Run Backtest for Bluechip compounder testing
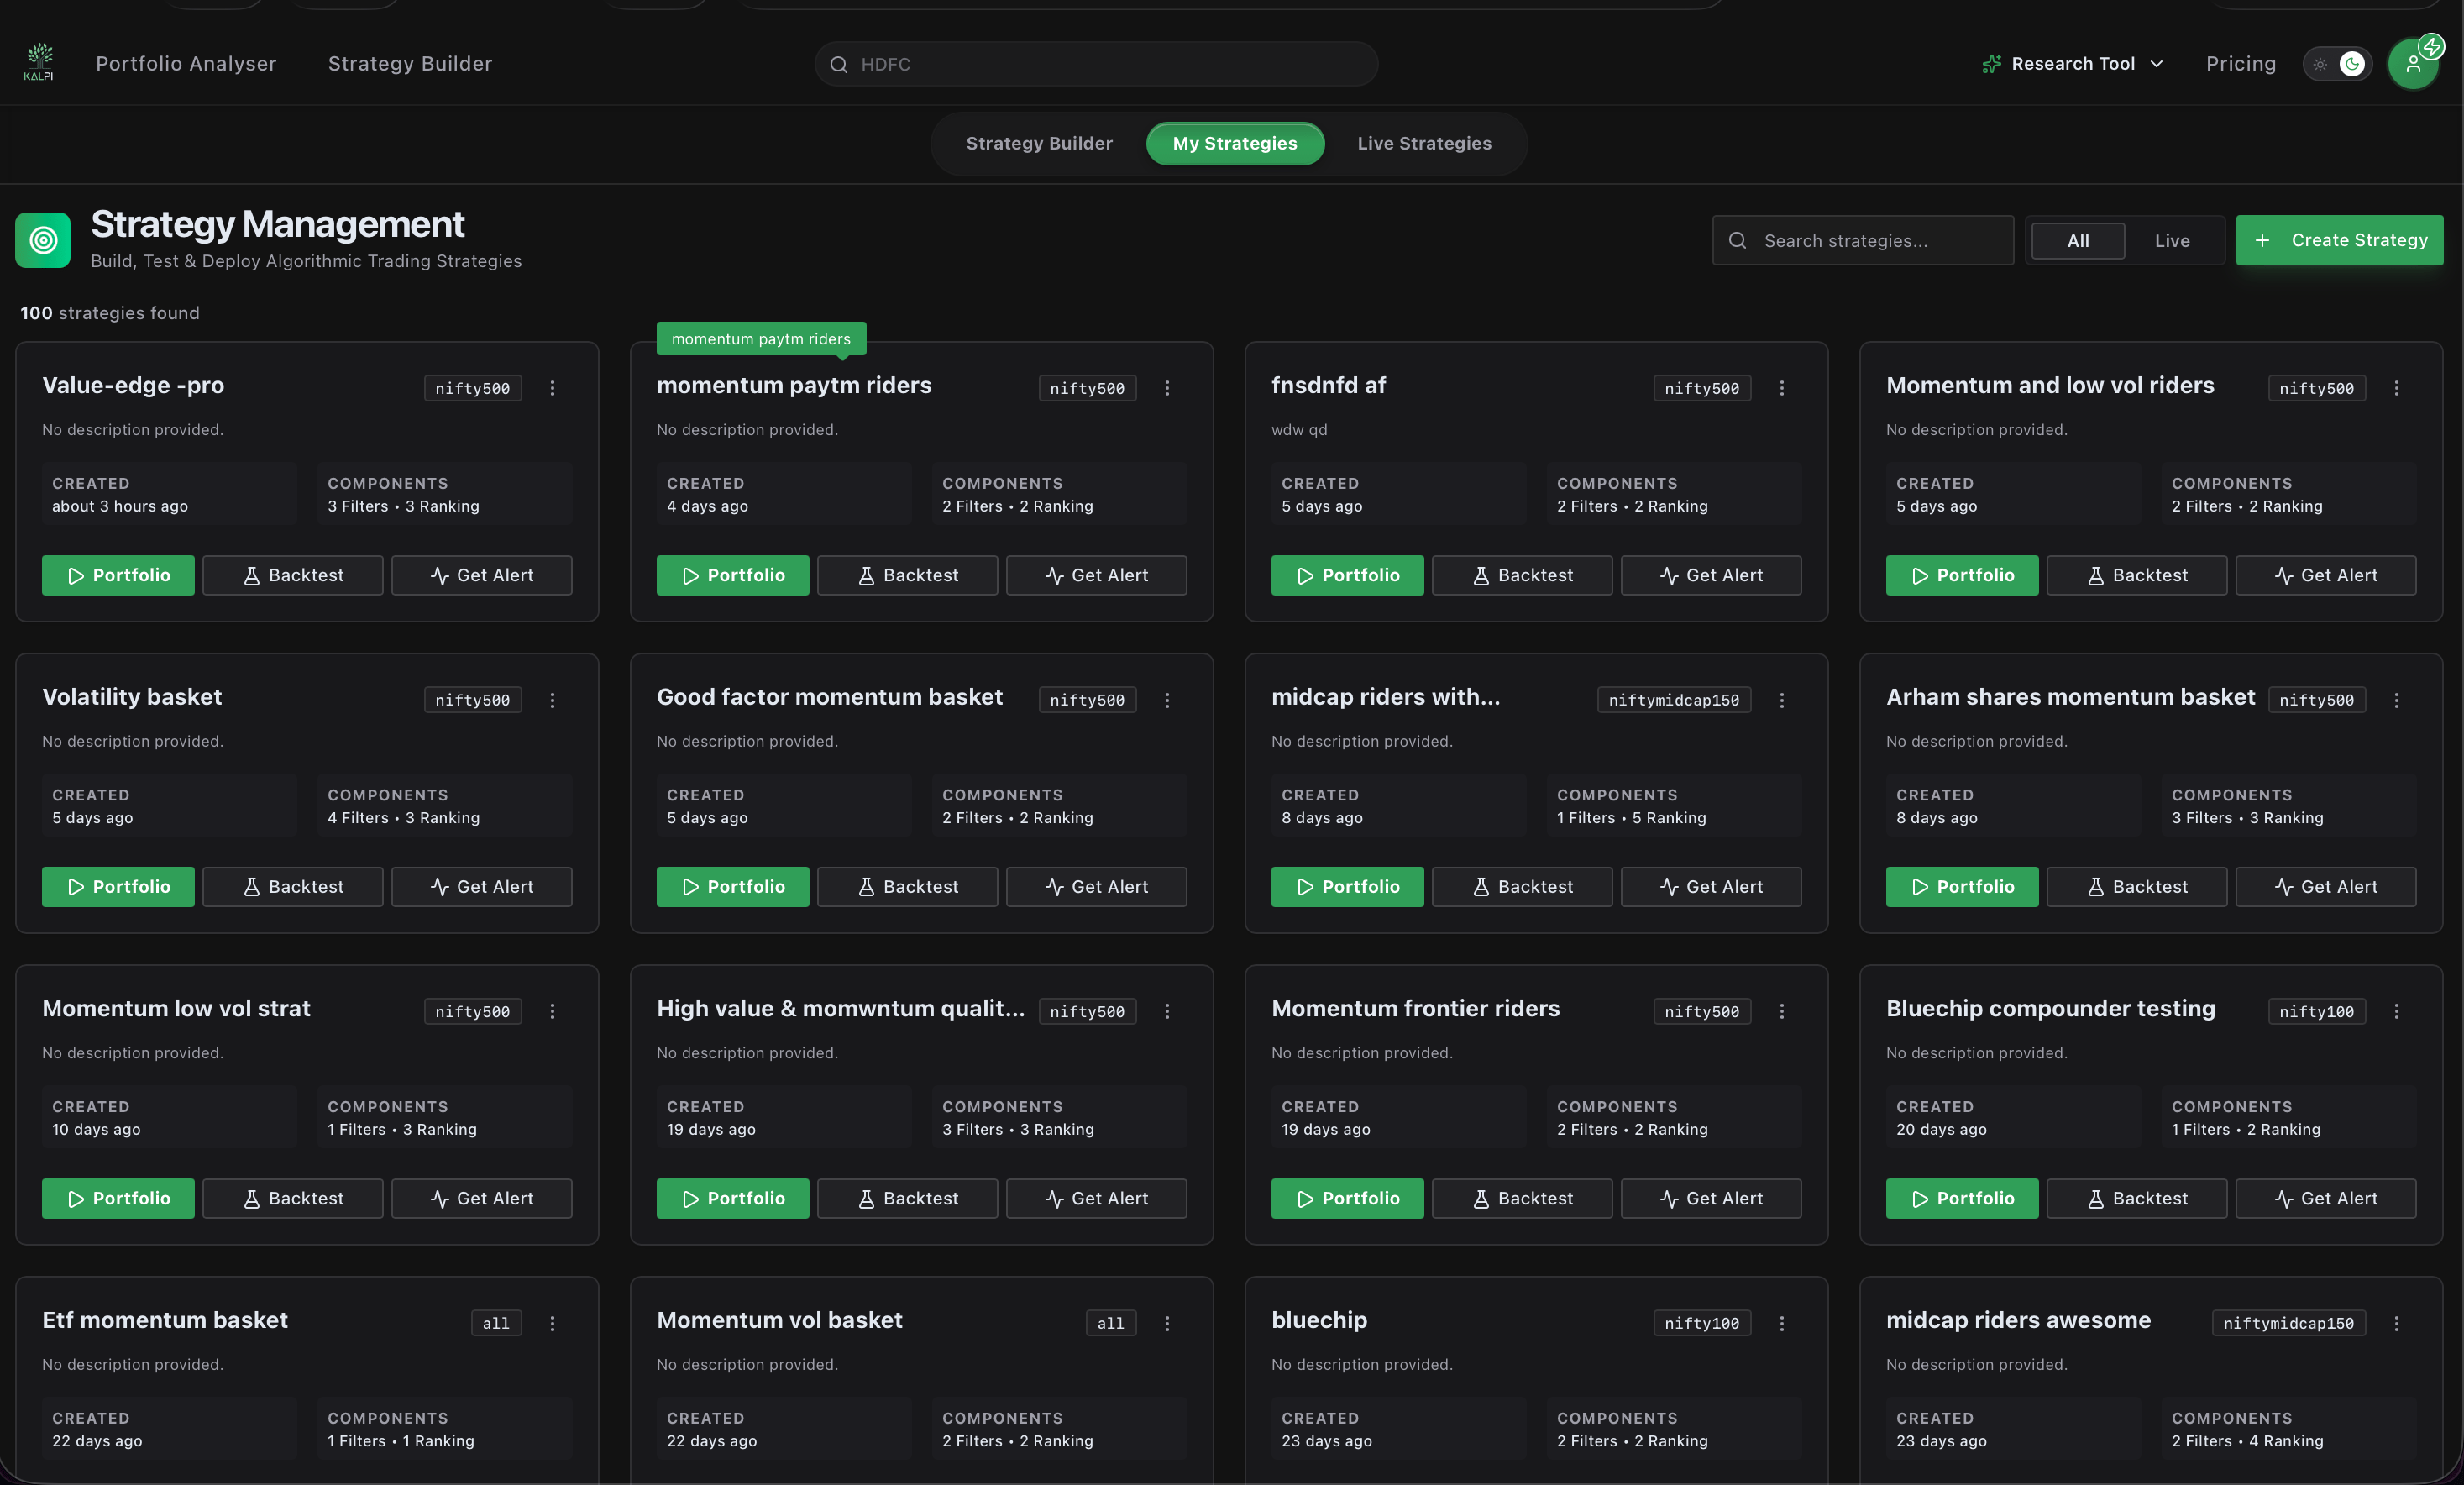Image resolution: width=2464 pixels, height=1485 pixels. 2137,1198
